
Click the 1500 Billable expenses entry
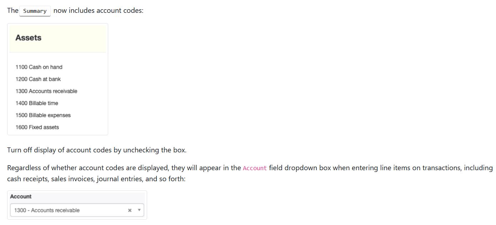(x=43, y=115)
